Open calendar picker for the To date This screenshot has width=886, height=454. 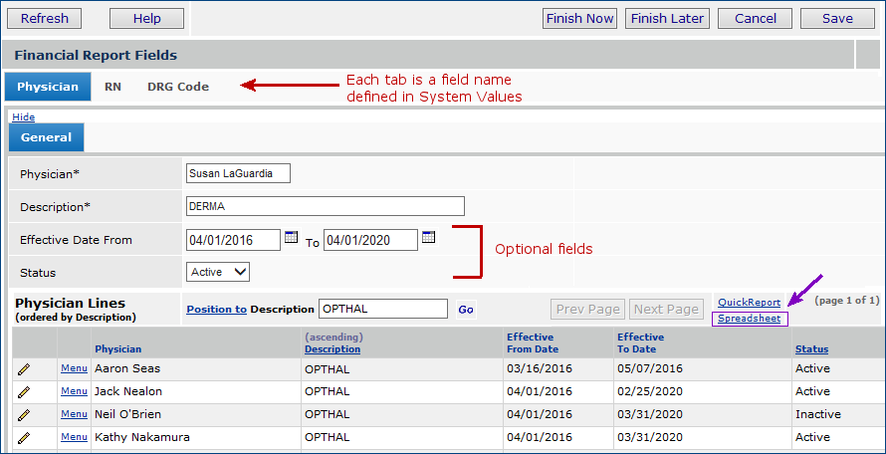click(428, 238)
